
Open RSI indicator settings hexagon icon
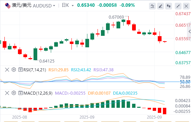(14, 70)
